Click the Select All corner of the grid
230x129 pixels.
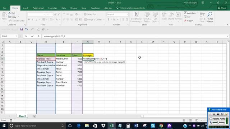tap(2, 42)
